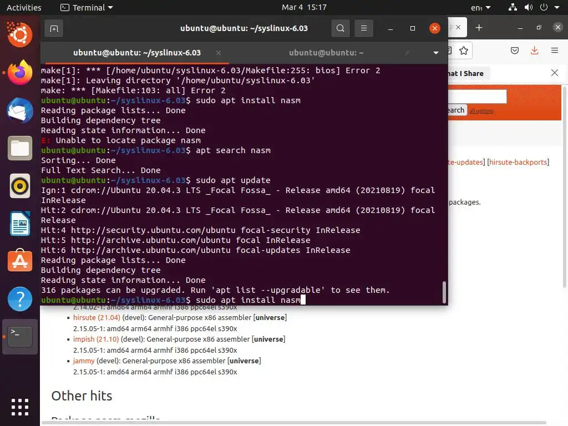The width and height of the screenshot is (568, 426).
Task: Open a new Firefox tab
Action: pos(479,28)
